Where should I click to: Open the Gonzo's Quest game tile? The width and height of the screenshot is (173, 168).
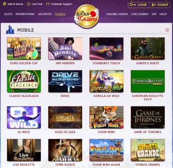(148, 48)
